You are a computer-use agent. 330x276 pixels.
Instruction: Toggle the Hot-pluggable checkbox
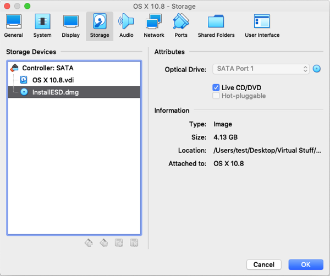pos(216,96)
